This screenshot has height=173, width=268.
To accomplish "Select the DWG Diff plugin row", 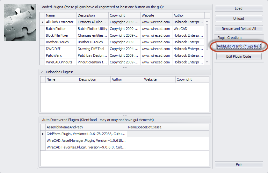I will 122,49.
